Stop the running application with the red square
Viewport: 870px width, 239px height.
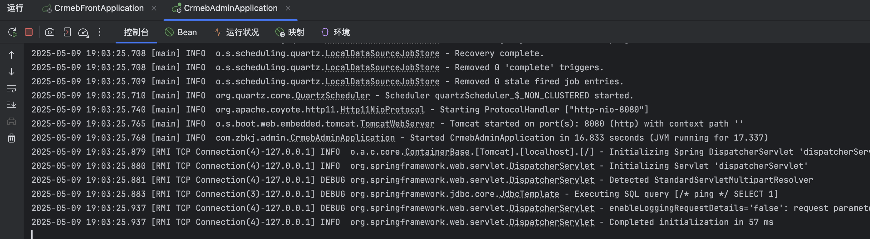(x=29, y=32)
